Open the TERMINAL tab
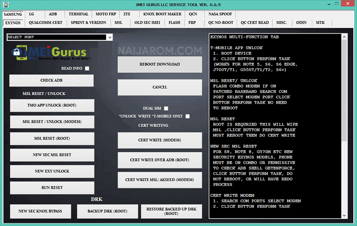 click(x=79, y=14)
